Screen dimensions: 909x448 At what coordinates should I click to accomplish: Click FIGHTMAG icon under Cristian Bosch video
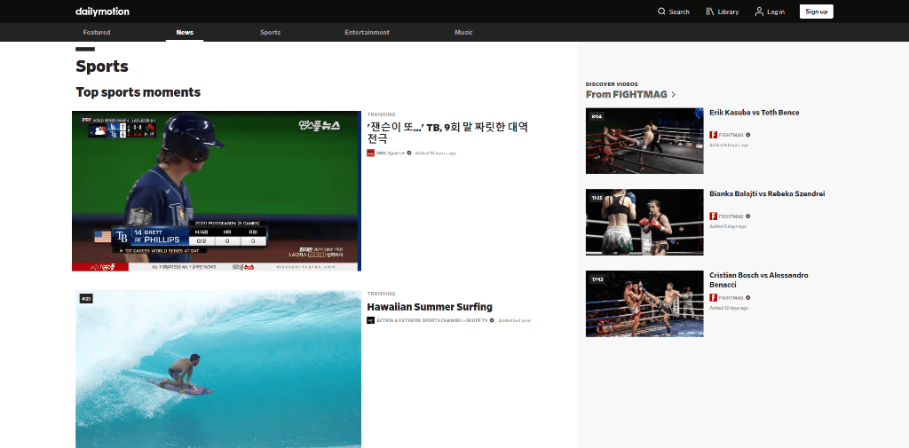pyautogui.click(x=713, y=297)
